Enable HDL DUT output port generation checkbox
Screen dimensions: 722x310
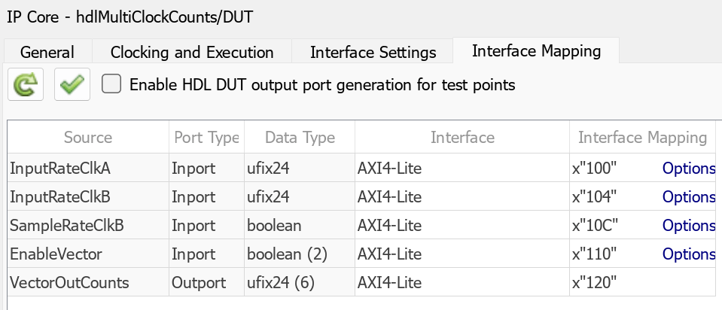(x=111, y=84)
